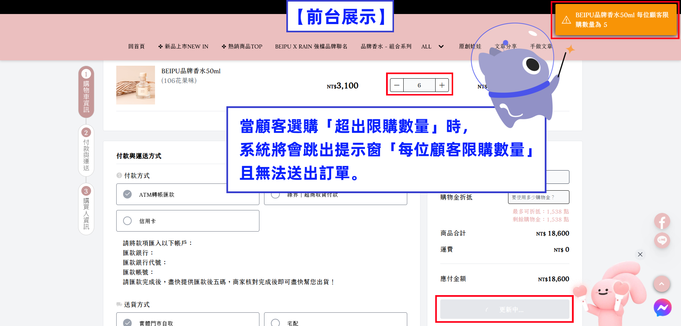The height and width of the screenshot is (326, 681).
Task: Jump to step 3 購買人資訊
Action: [x=86, y=209]
